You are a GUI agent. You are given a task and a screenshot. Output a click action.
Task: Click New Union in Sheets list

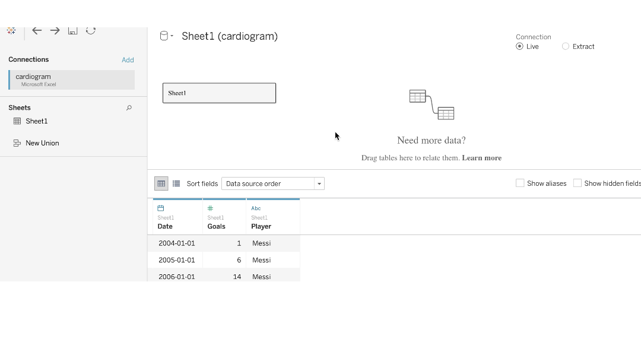point(42,143)
